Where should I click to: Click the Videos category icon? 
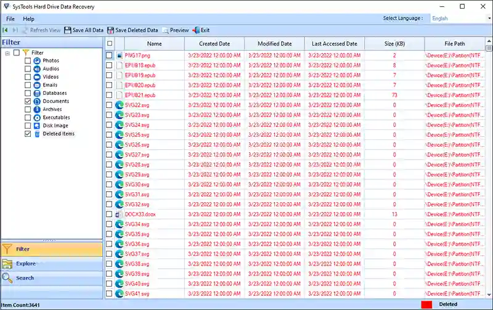37,77
